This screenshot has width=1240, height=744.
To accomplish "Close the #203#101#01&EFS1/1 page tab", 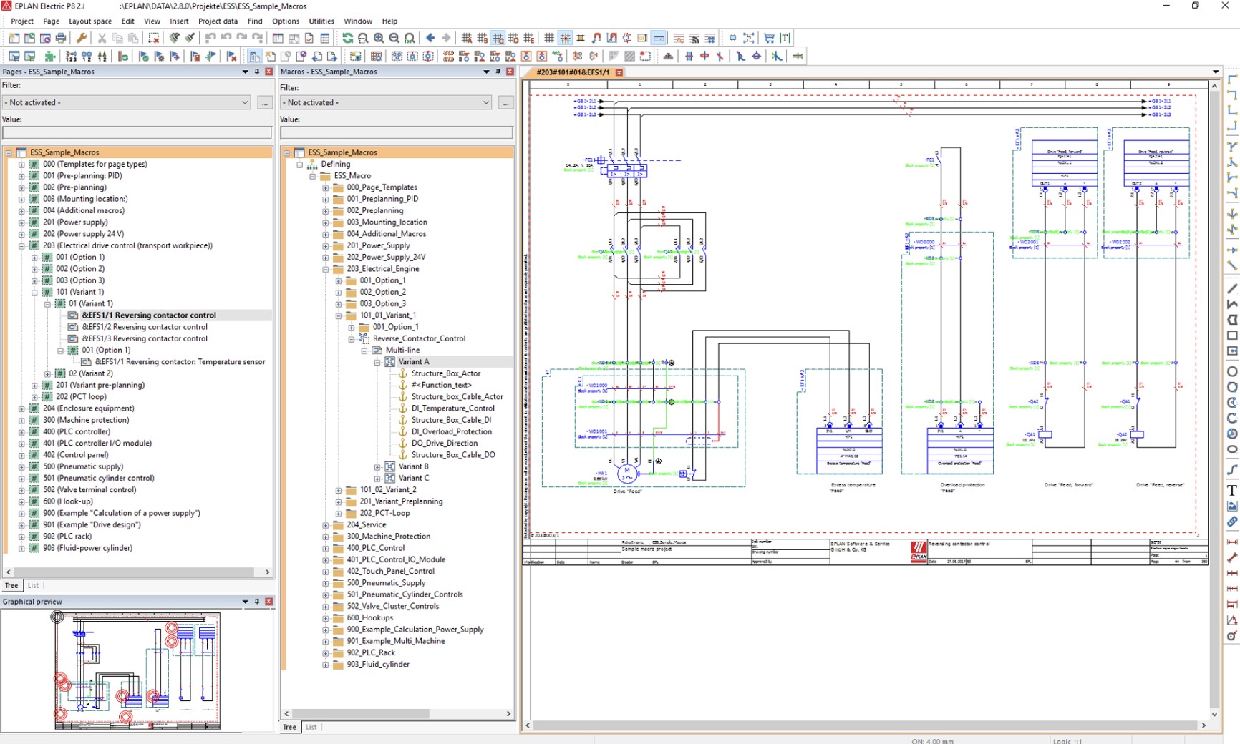I will tap(619, 72).
